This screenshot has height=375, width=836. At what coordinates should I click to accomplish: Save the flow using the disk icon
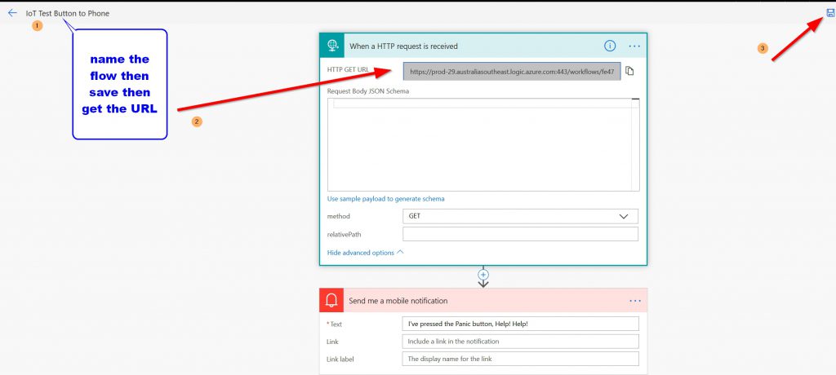[829, 13]
